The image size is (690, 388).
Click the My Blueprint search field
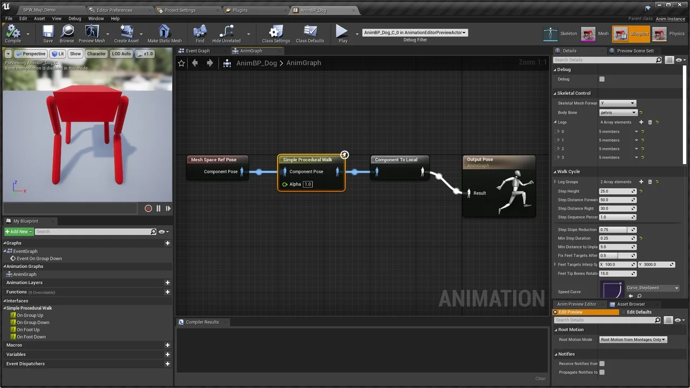click(x=93, y=232)
